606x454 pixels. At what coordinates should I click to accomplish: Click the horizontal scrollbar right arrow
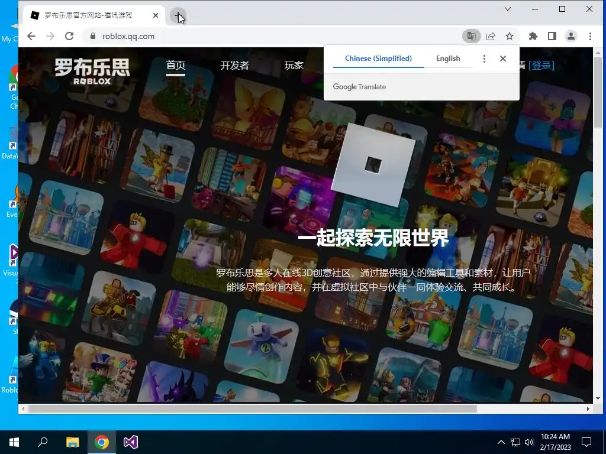coord(588,408)
